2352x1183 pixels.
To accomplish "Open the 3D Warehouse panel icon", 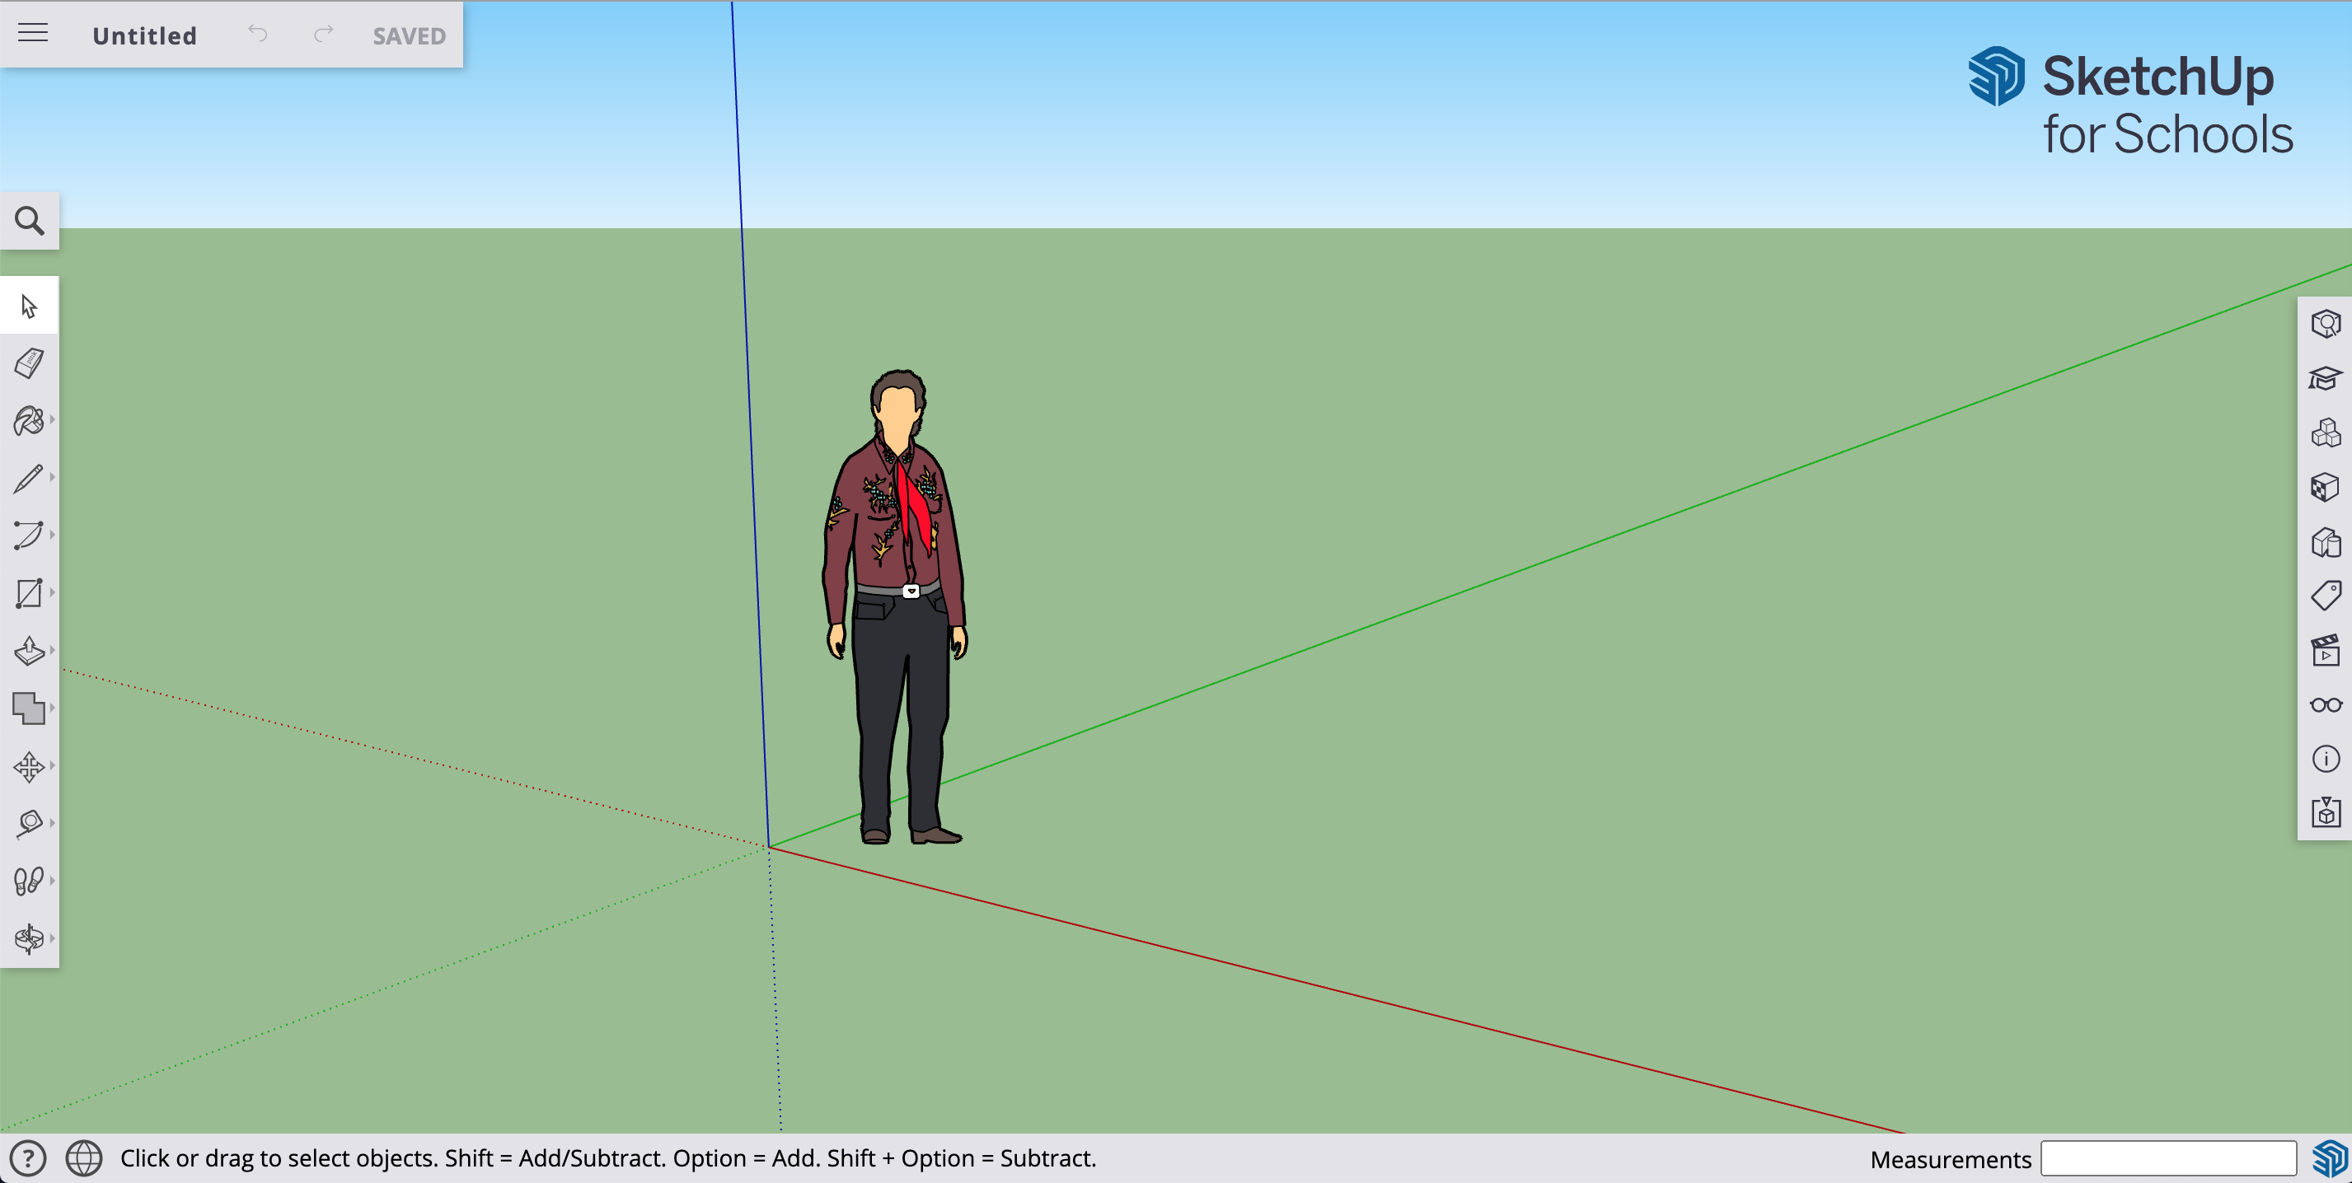I will 2326,812.
